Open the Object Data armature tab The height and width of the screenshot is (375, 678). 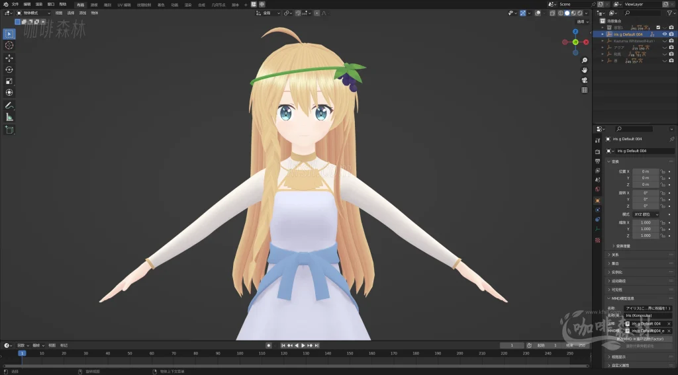coord(598,229)
